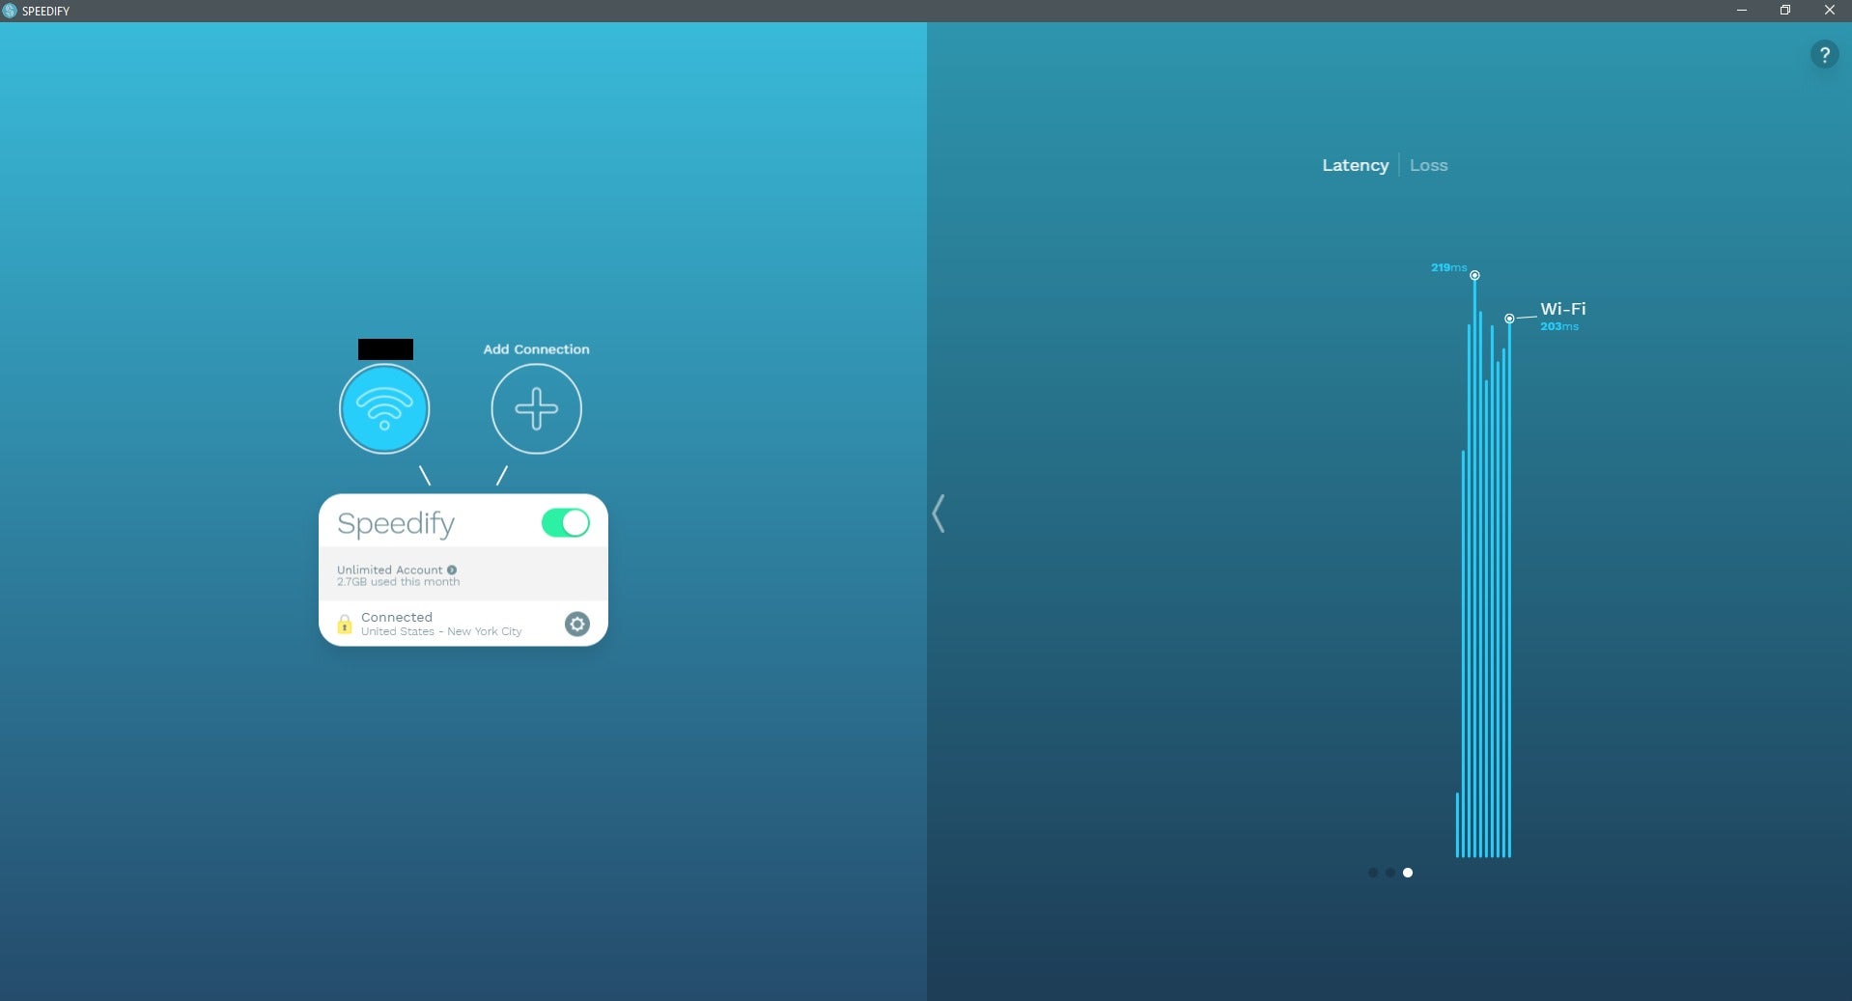Click United States - New York City server

click(x=441, y=631)
